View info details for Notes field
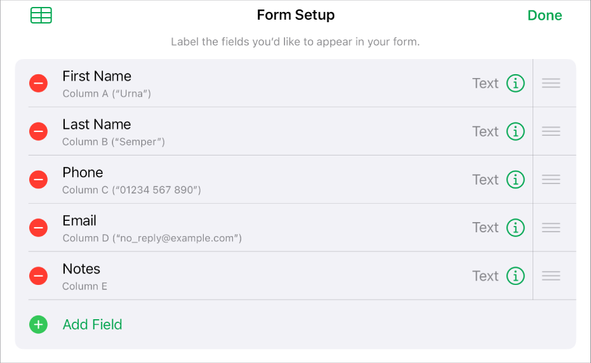The width and height of the screenshot is (591, 363). coord(515,275)
